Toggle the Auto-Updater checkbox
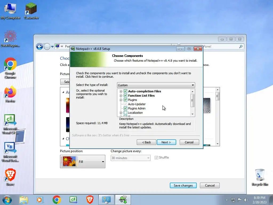The image size is (273, 205). click(x=125, y=104)
